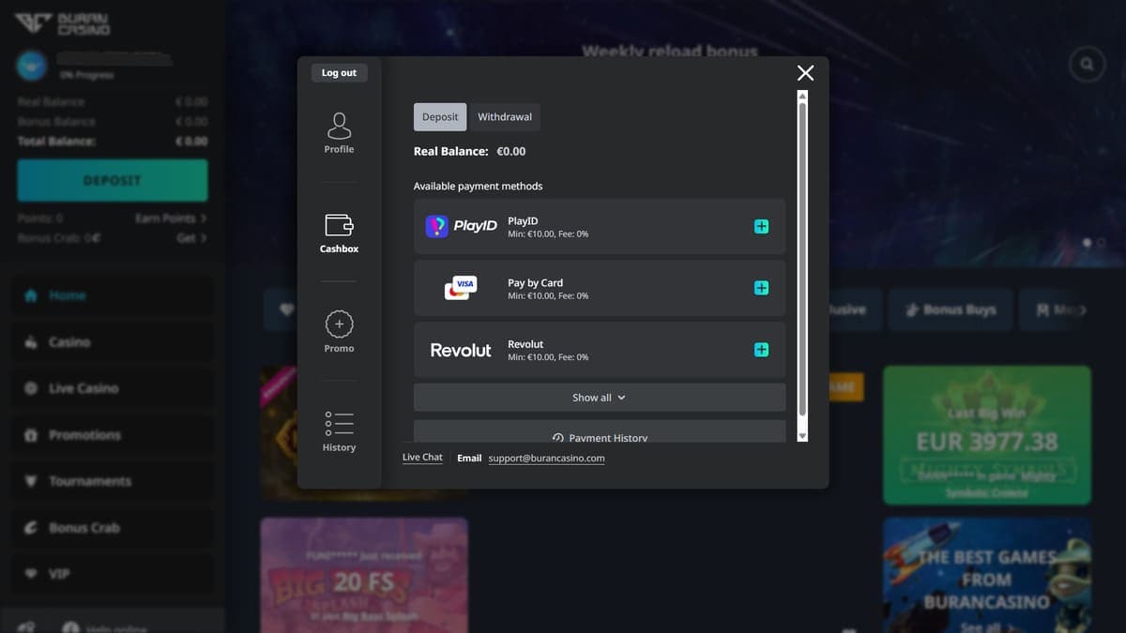
Task: Click the Revolut method label text
Action: (525, 344)
